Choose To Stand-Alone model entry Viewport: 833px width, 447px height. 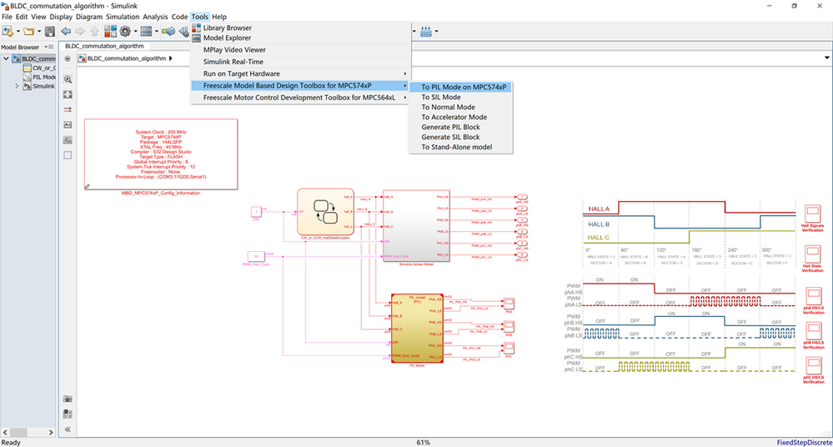pyautogui.click(x=460, y=147)
